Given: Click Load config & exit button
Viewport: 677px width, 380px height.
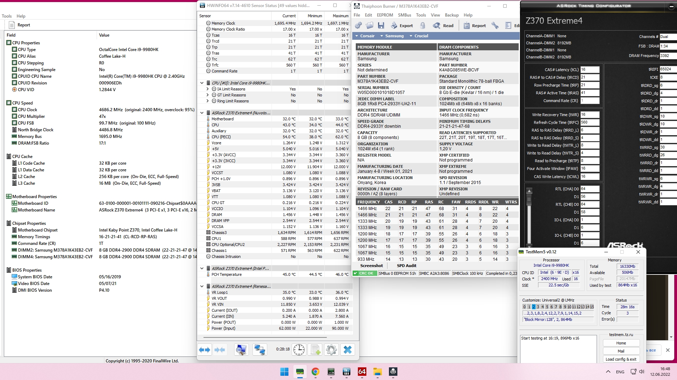Looking at the screenshot, I should tap(621, 359).
